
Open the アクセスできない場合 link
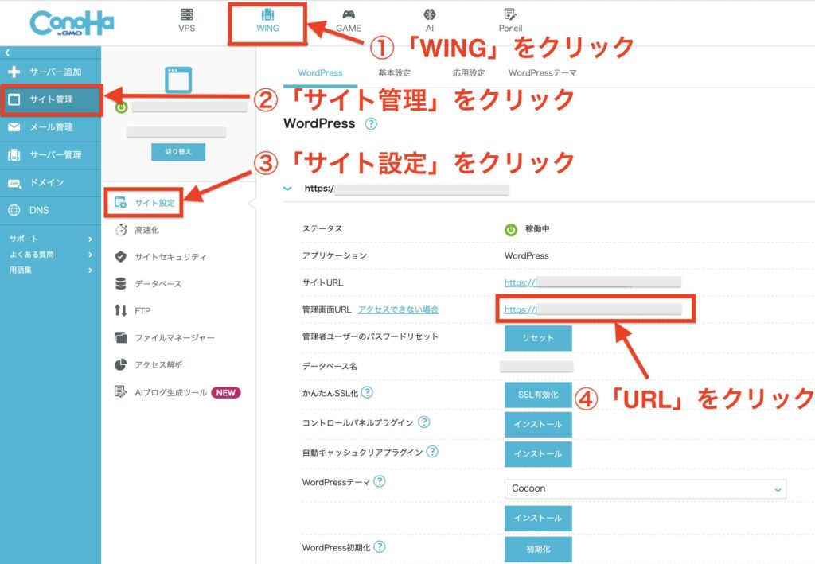coord(398,309)
